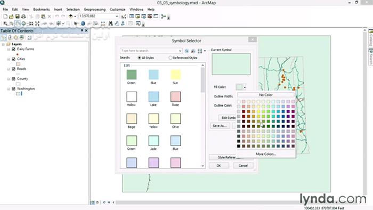This screenshot has height=210, width=373.
Task: Open the Editor Toolbar icon
Action: 124,17
